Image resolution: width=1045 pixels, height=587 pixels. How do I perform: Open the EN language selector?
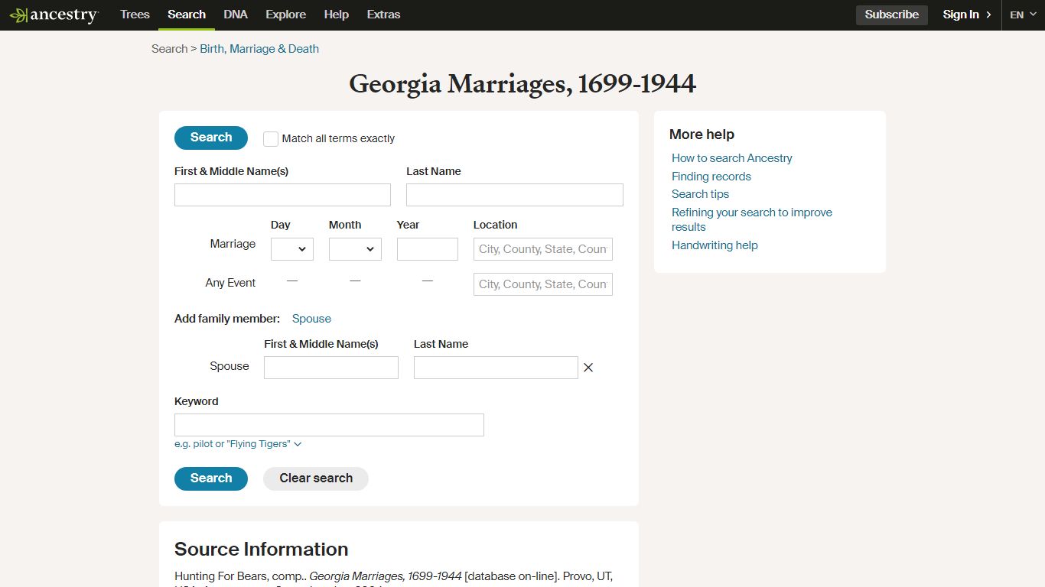(1023, 15)
